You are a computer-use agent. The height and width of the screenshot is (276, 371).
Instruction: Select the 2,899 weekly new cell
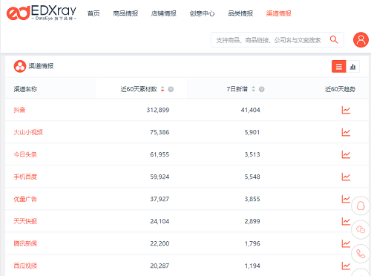(252, 221)
